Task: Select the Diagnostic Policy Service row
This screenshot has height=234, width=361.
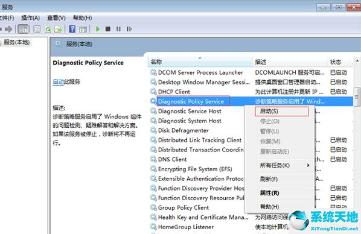Action: pyautogui.click(x=251, y=101)
